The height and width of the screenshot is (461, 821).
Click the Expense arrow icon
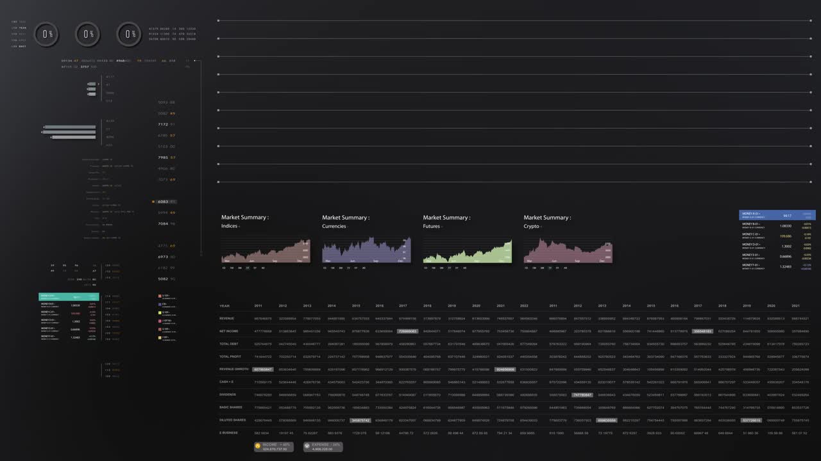click(307, 446)
